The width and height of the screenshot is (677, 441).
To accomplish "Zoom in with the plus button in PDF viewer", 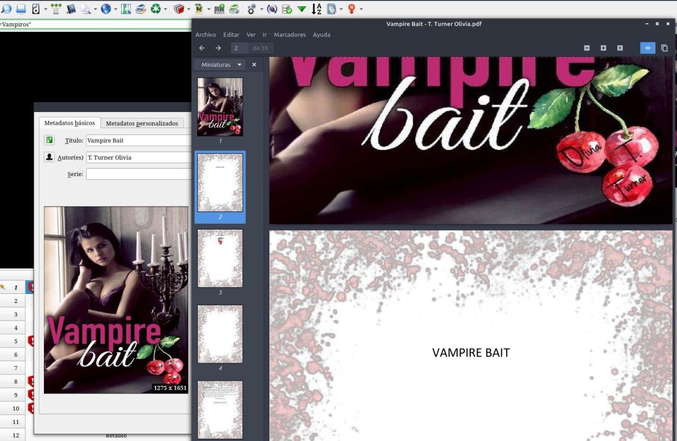I will [x=603, y=48].
